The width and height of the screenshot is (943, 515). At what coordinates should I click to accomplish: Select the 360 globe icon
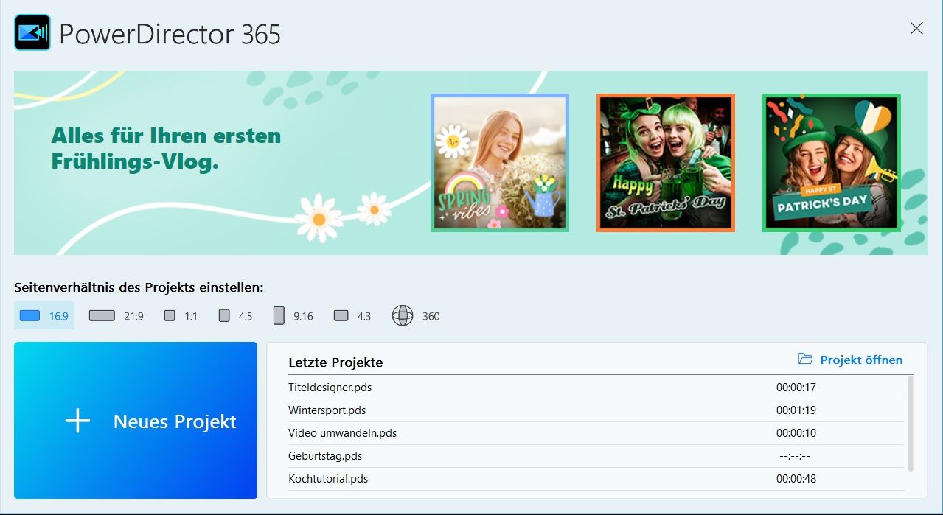(403, 316)
